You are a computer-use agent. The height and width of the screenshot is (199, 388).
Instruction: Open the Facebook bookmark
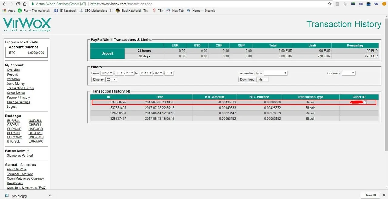click(65, 11)
